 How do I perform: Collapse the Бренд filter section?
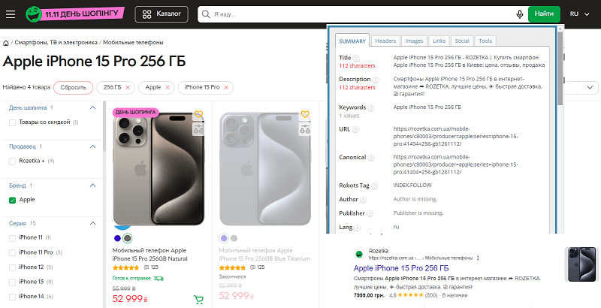click(92, 186)
